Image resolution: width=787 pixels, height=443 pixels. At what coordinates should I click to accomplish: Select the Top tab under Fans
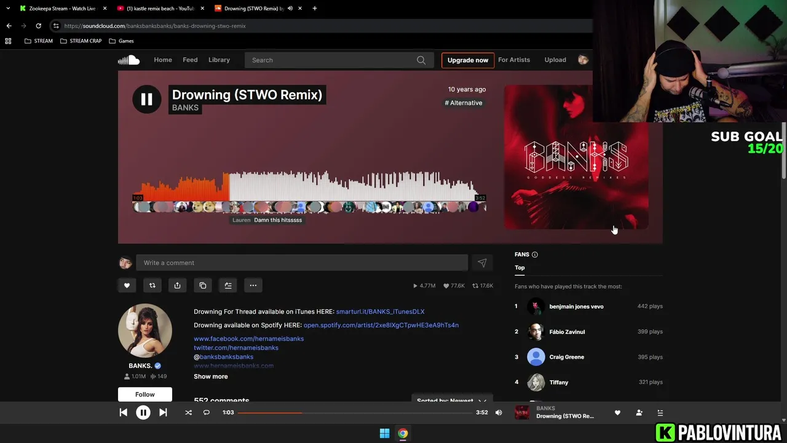click(520, 268)
